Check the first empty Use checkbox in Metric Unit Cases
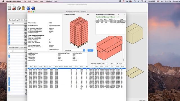The width and height of the screenshot is (180, 101). tap(9, 53)
